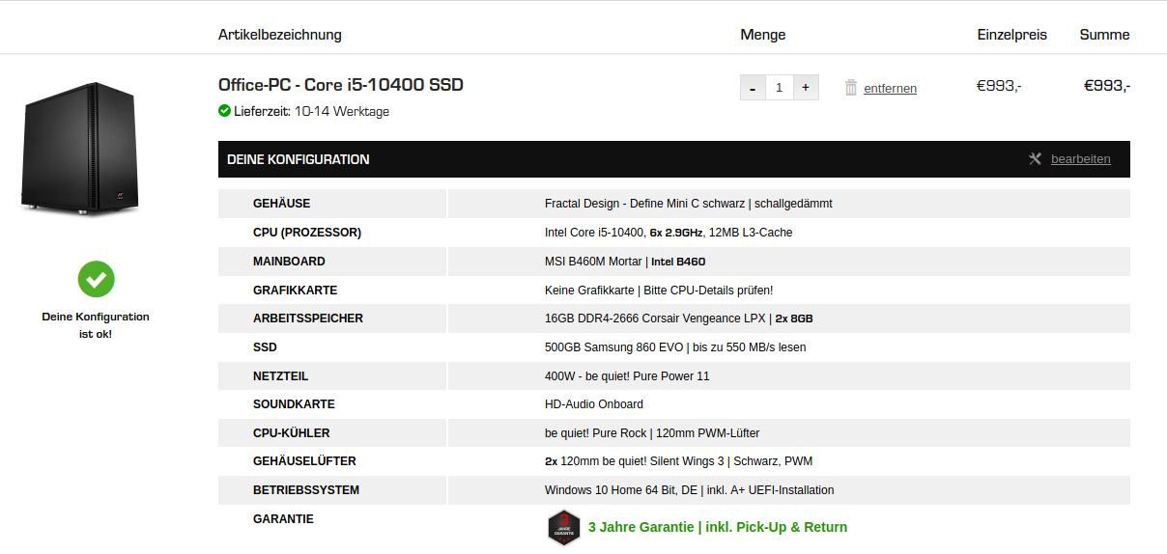The image size is (1167, 554).
Task: Increase quantity with the plus button
Action: pyautogui.click(x=806, y=88)
